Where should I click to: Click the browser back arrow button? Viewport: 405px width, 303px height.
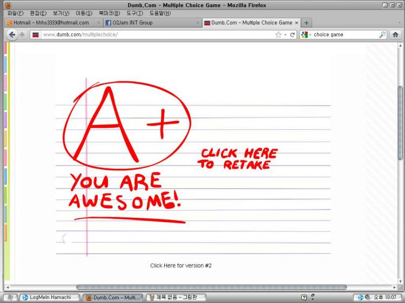click(12, 35)
